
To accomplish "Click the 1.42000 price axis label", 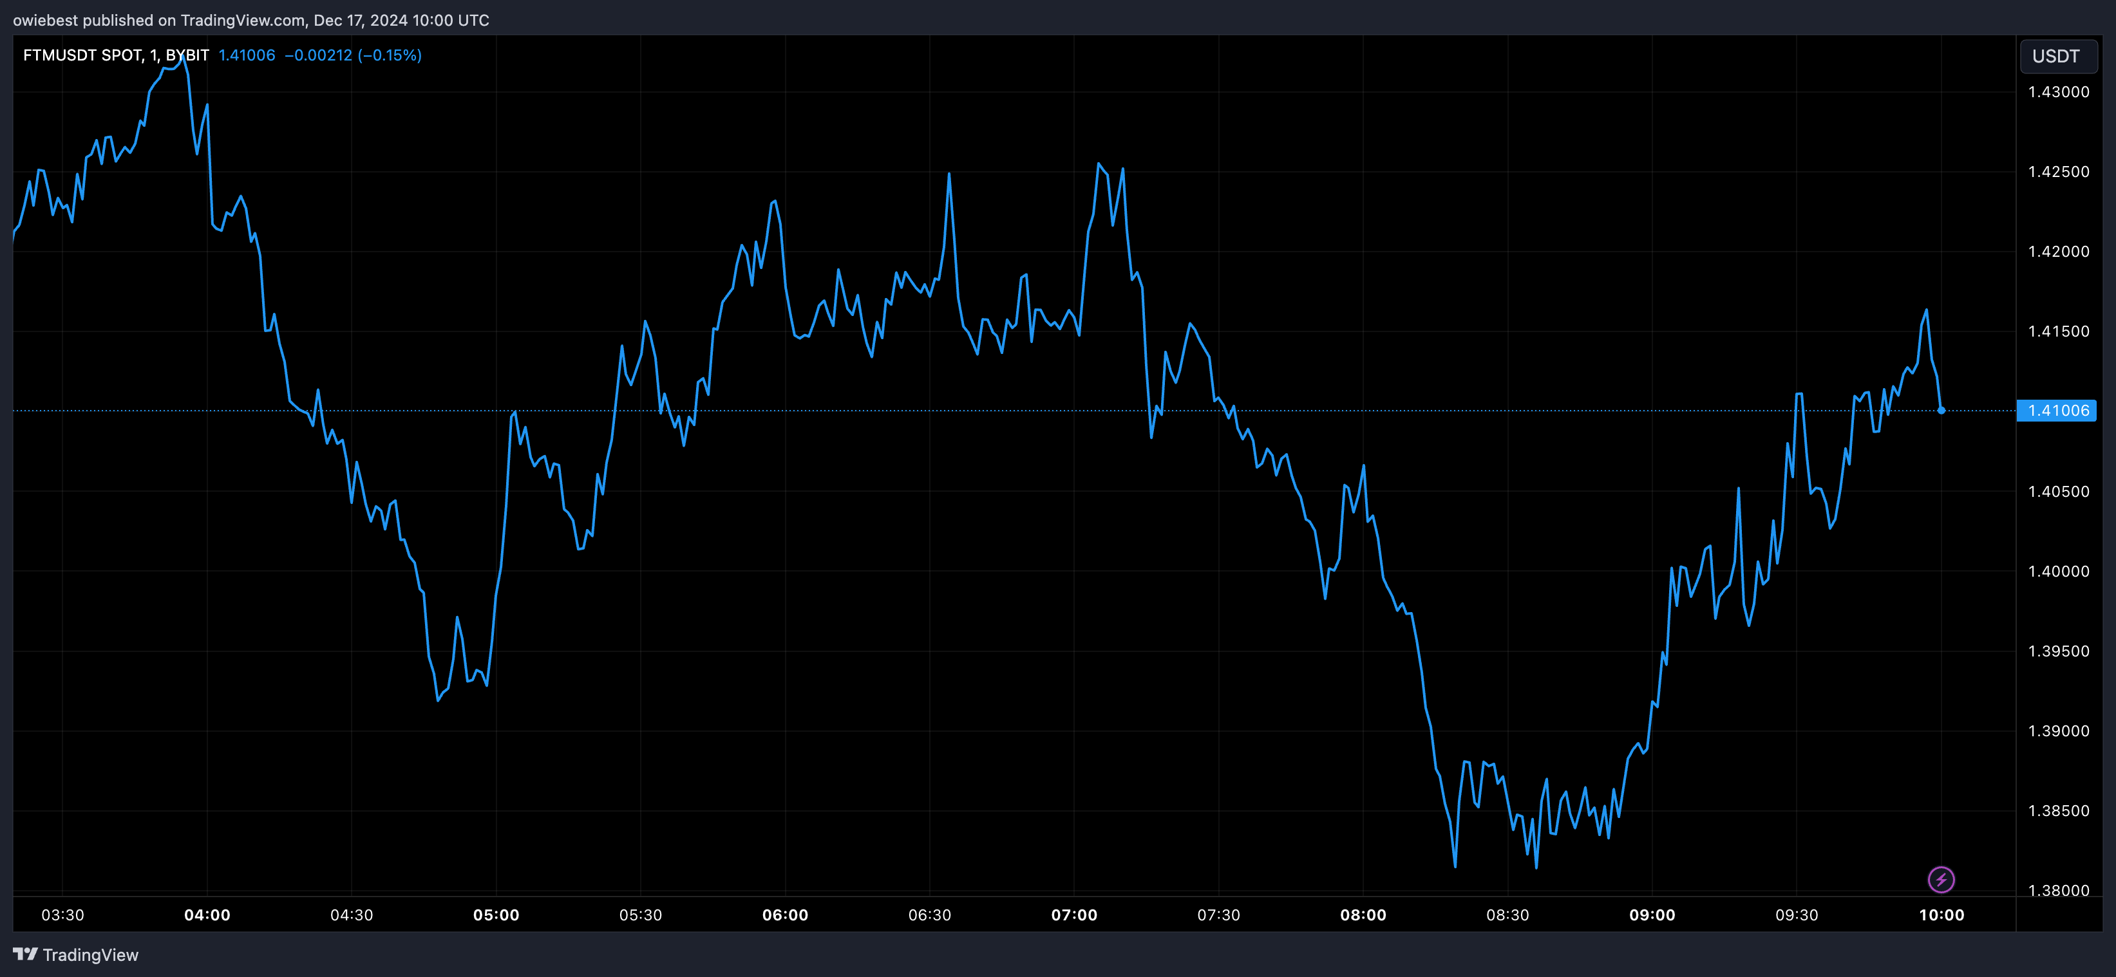I will 2059,251.
